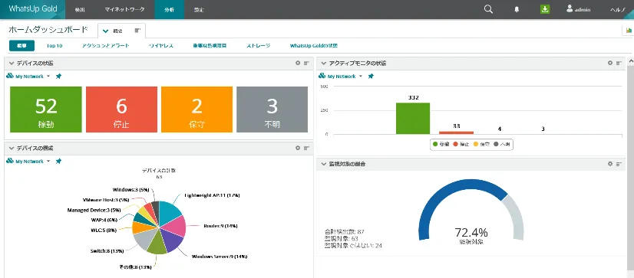The image size is (634, 278).
Task: Click the Lightweight AP pie label
Action: pos(212,195)
